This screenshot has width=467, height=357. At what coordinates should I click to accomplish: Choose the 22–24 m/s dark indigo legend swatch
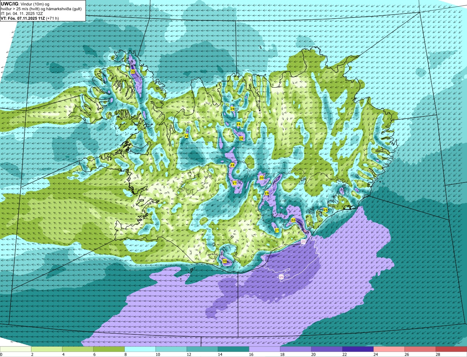[x=358, y=349]
